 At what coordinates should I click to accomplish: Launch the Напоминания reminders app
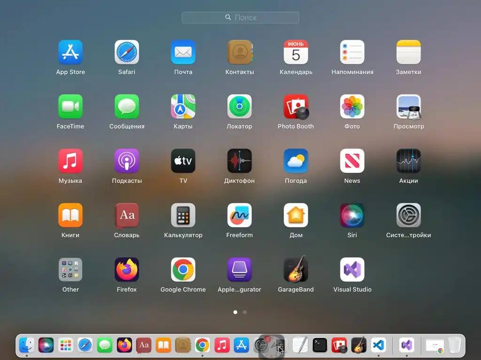point(352,52)
